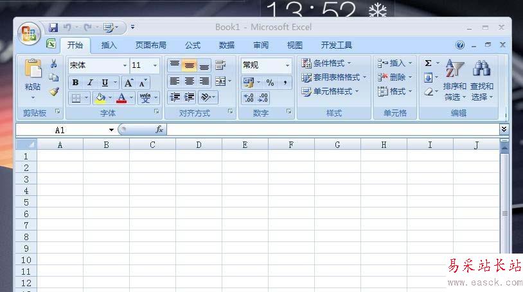This screenshot has width=523, height=292.
Task: Open the 字体 dialog launcher
Action: coord(157,112)
